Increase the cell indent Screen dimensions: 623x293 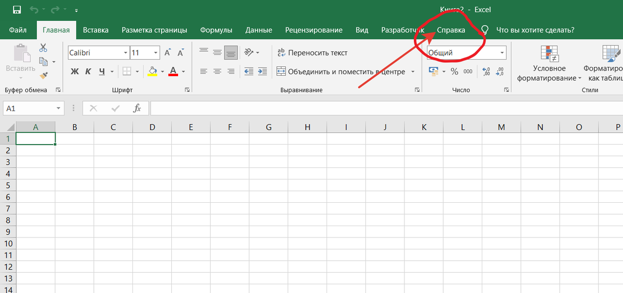263,71
